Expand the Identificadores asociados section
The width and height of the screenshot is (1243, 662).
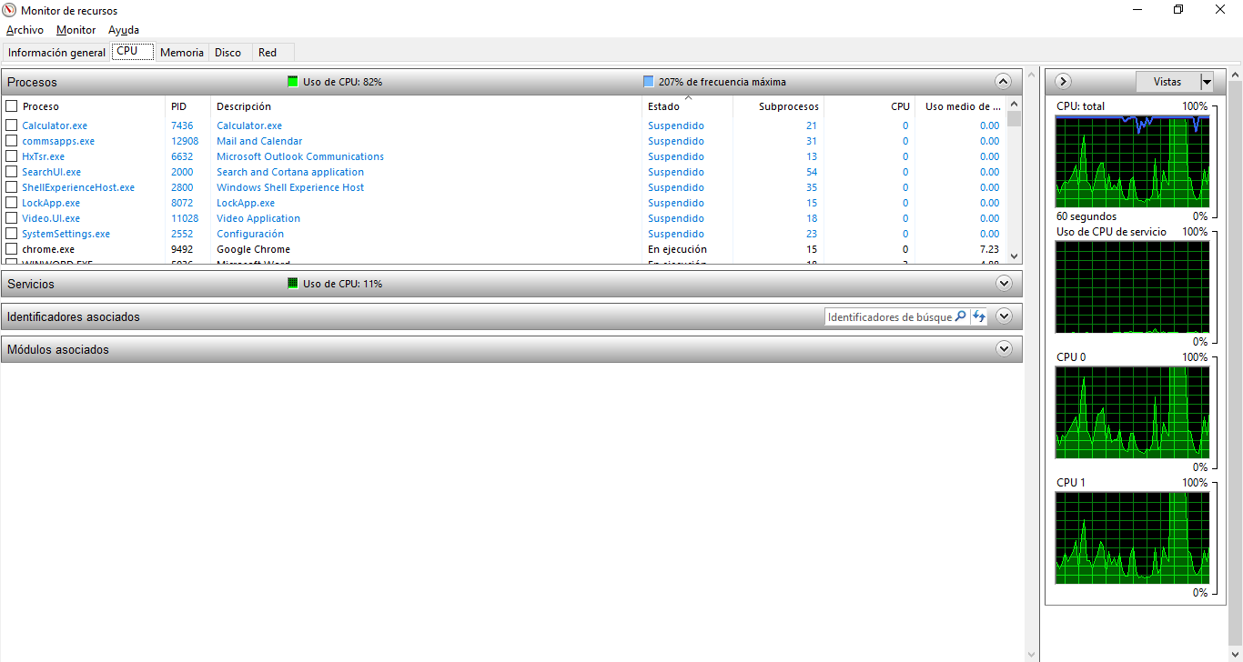[x=1004, y=316]
